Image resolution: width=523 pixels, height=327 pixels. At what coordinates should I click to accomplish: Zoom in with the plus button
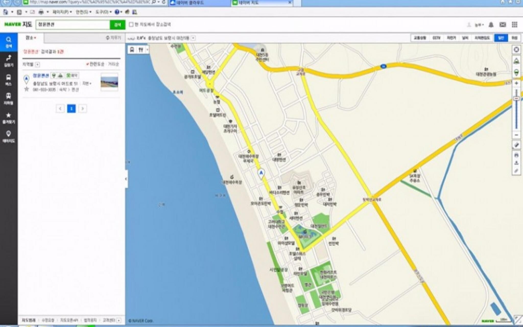pos(516,83)
